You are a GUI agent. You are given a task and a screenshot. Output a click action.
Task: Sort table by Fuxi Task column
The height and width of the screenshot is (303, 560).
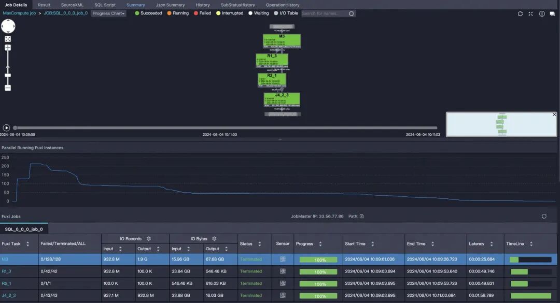(x=28, y=244)
